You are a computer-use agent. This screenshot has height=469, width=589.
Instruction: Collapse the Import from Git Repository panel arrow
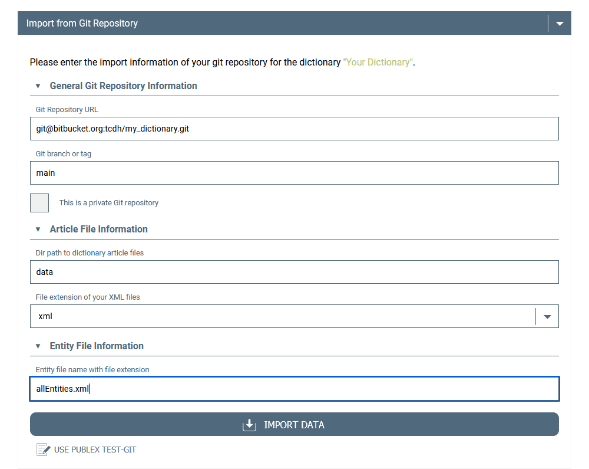(x=560, y=24)
